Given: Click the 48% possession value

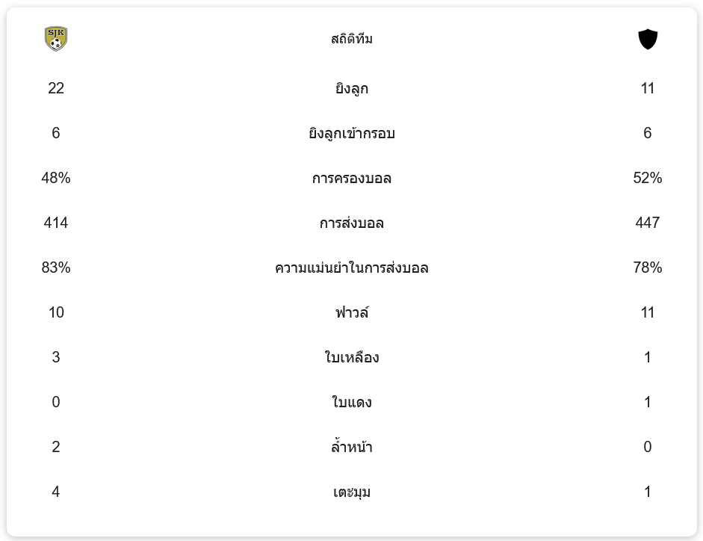Looking at the screenshot, I should pyautogui.click(x=55, y=178).
